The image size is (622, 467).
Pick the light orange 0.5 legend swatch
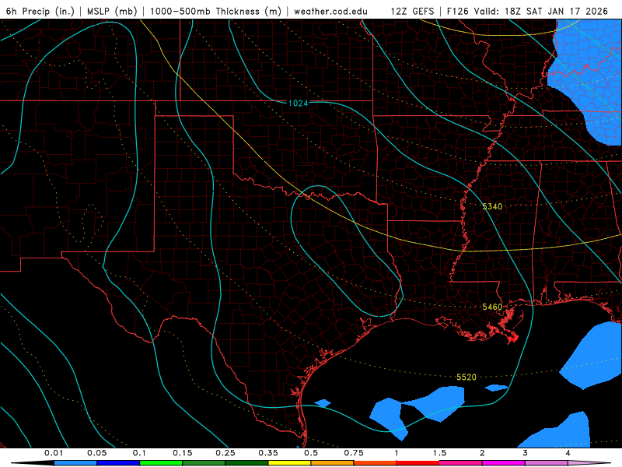(333, 463)
